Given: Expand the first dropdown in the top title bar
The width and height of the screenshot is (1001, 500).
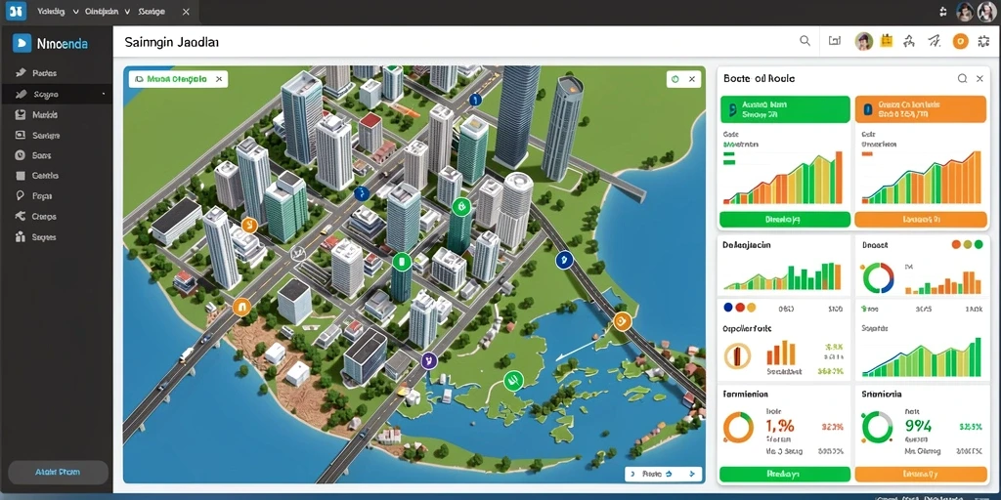Looking at the screenshot, I should tap(76, 12).
